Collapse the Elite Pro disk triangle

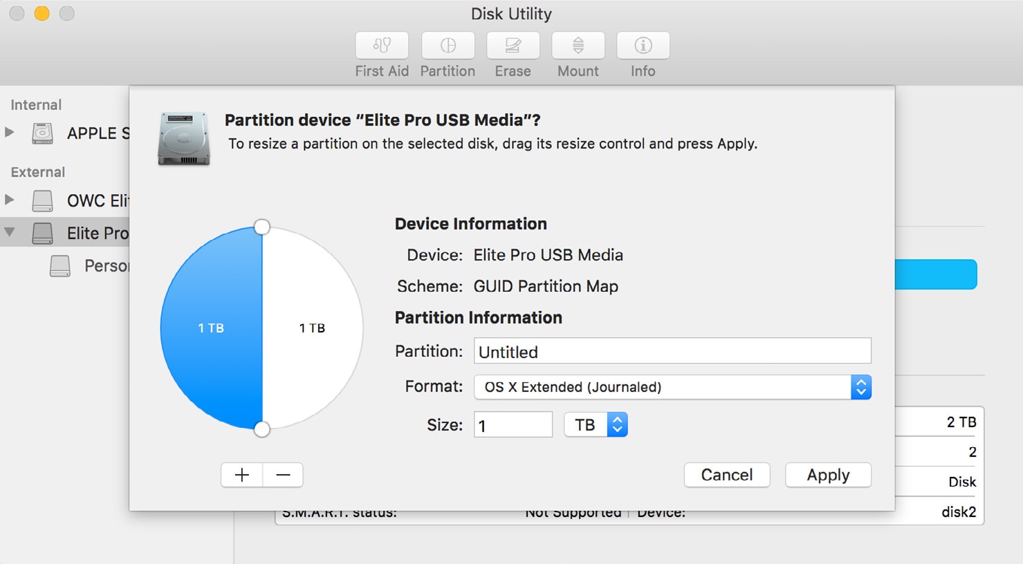(x=10, y=232)
